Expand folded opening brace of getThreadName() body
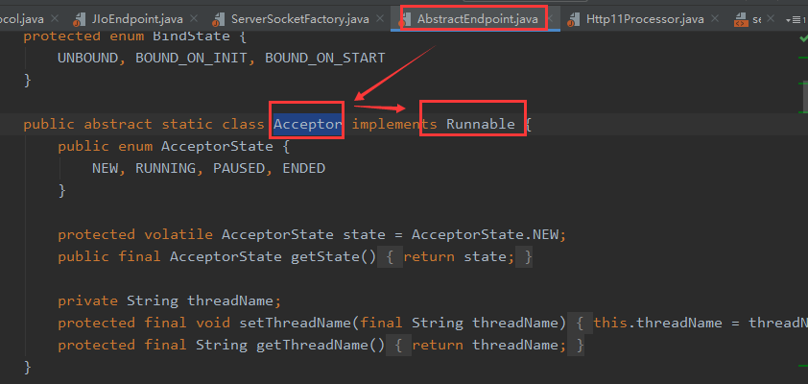808x384 pixels. [399, 345]
